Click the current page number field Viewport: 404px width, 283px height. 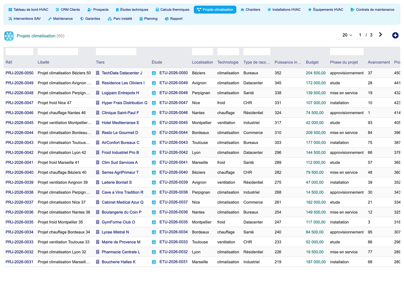[x=360, y=35]
